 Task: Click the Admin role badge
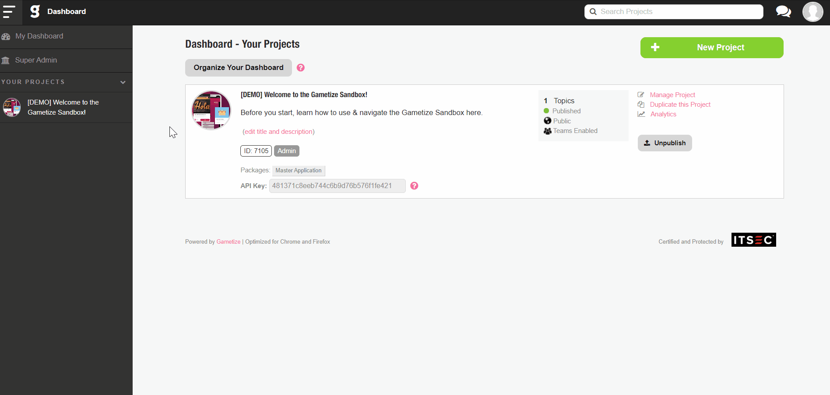coord(287,151)
